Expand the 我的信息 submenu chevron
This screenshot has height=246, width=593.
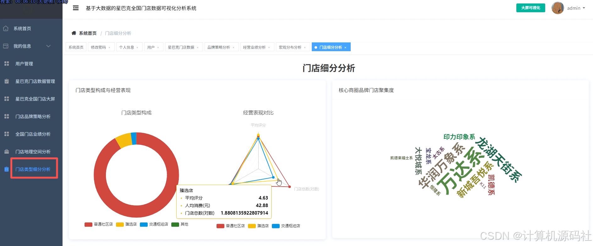[x=48, y=46]
